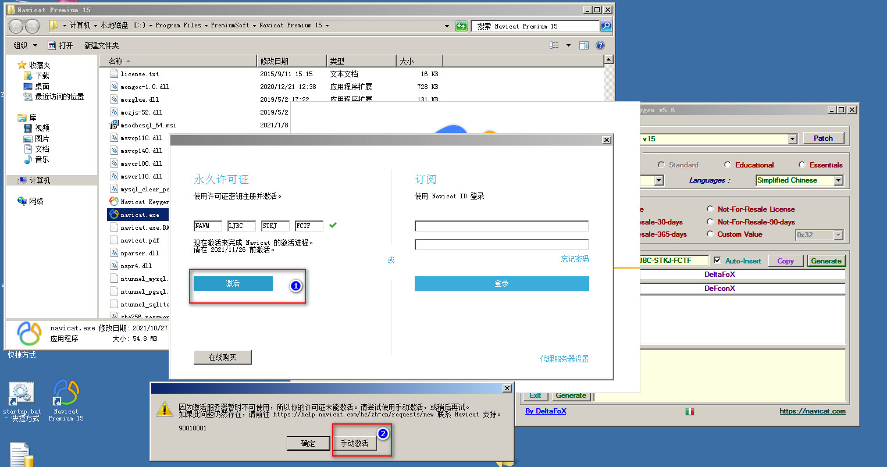
Task: Toggle the Auto-Insert checkbox
Action: 717,261
